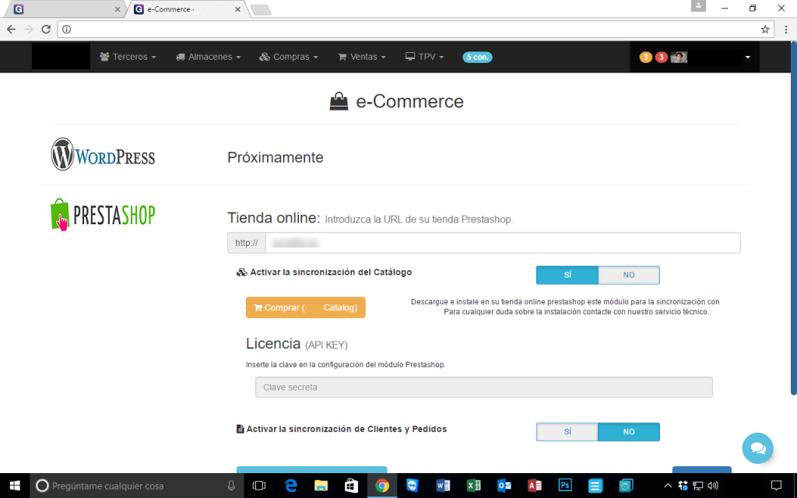Reload the page in browser
Image resolution: width=797 pixels, height=498 pixels.
46,30
